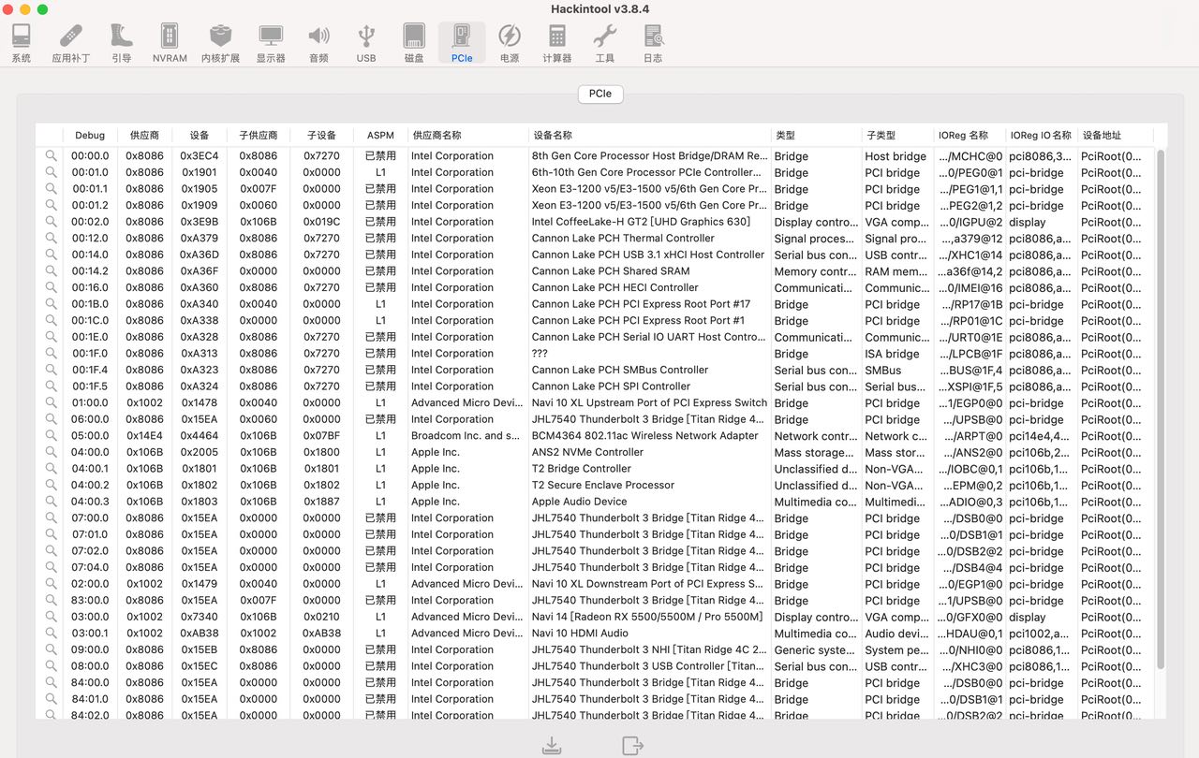The image size is (1199, 758).
Task: Sort by the 设备名称 column header
Action: pos(649,136)
